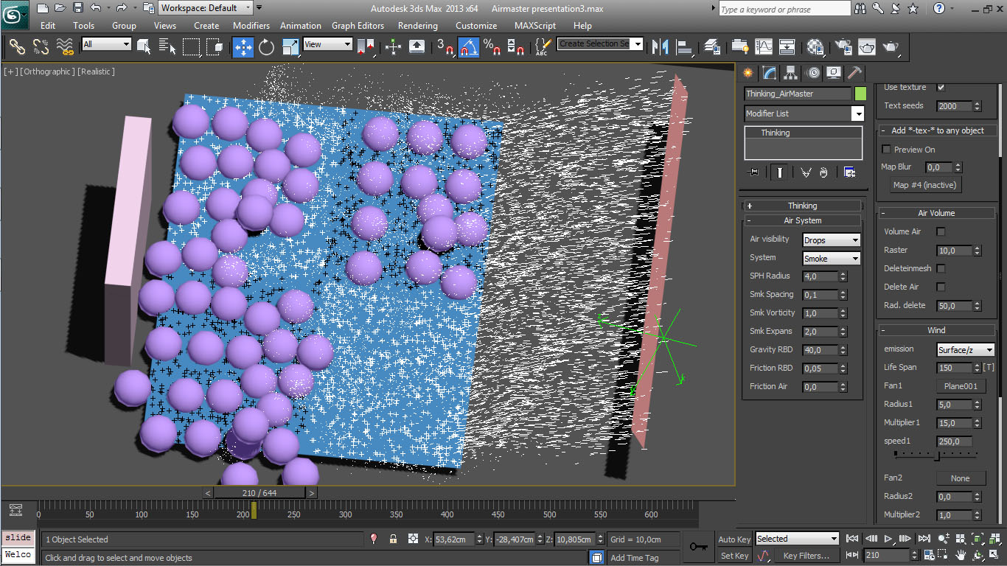Switch to the Create panel tab
The image size is (1007, 566).
point(748,73)
